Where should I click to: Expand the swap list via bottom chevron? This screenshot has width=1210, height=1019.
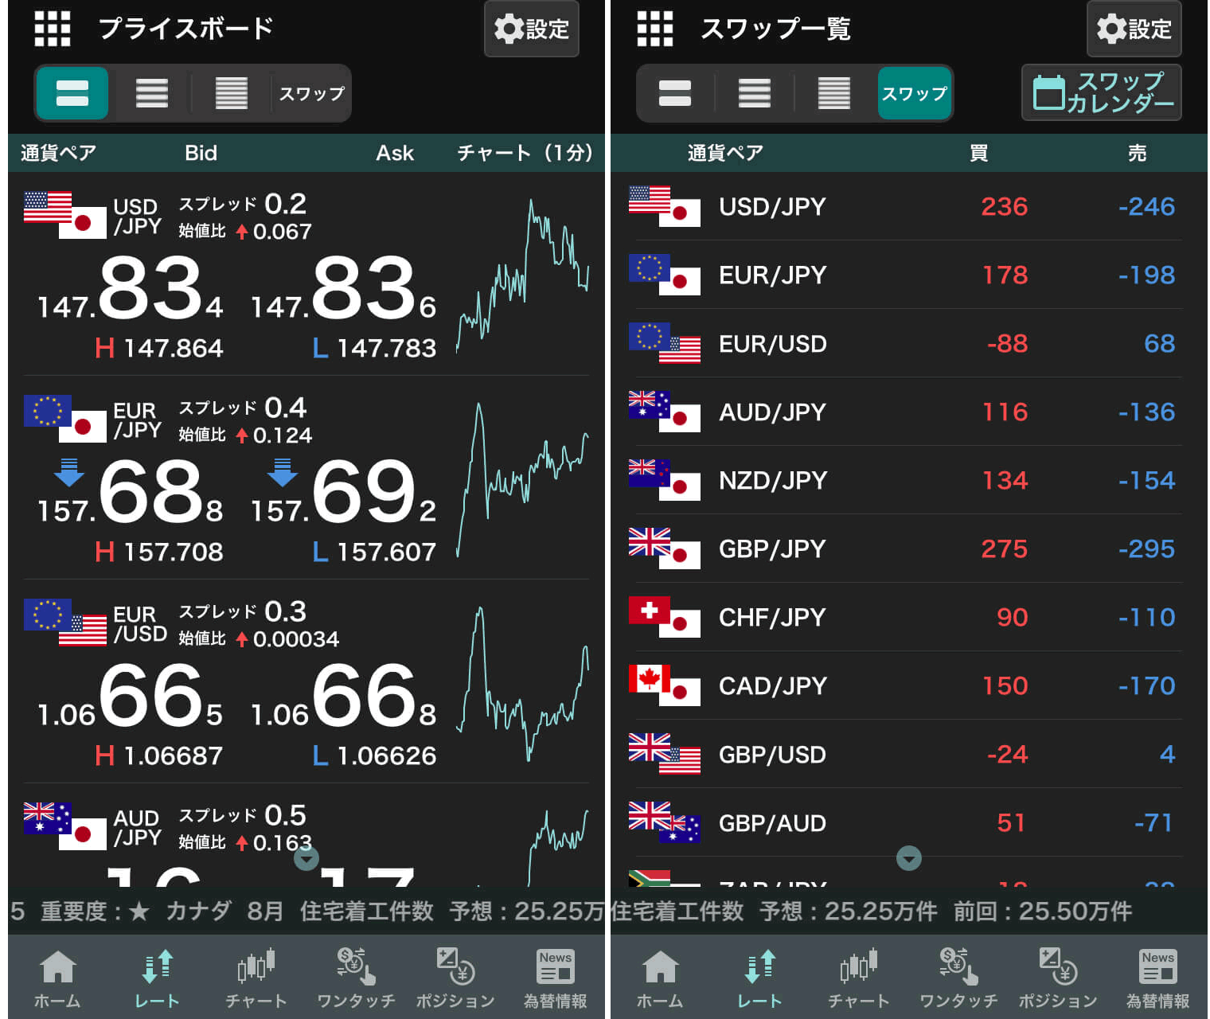click(x=908, y=858)
